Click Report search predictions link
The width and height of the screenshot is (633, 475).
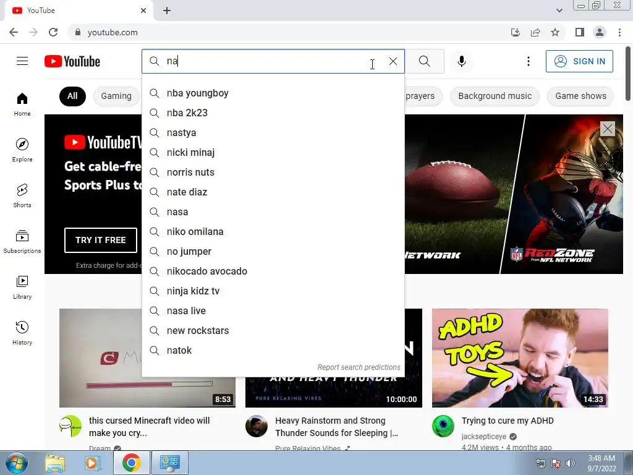(359, 367)
